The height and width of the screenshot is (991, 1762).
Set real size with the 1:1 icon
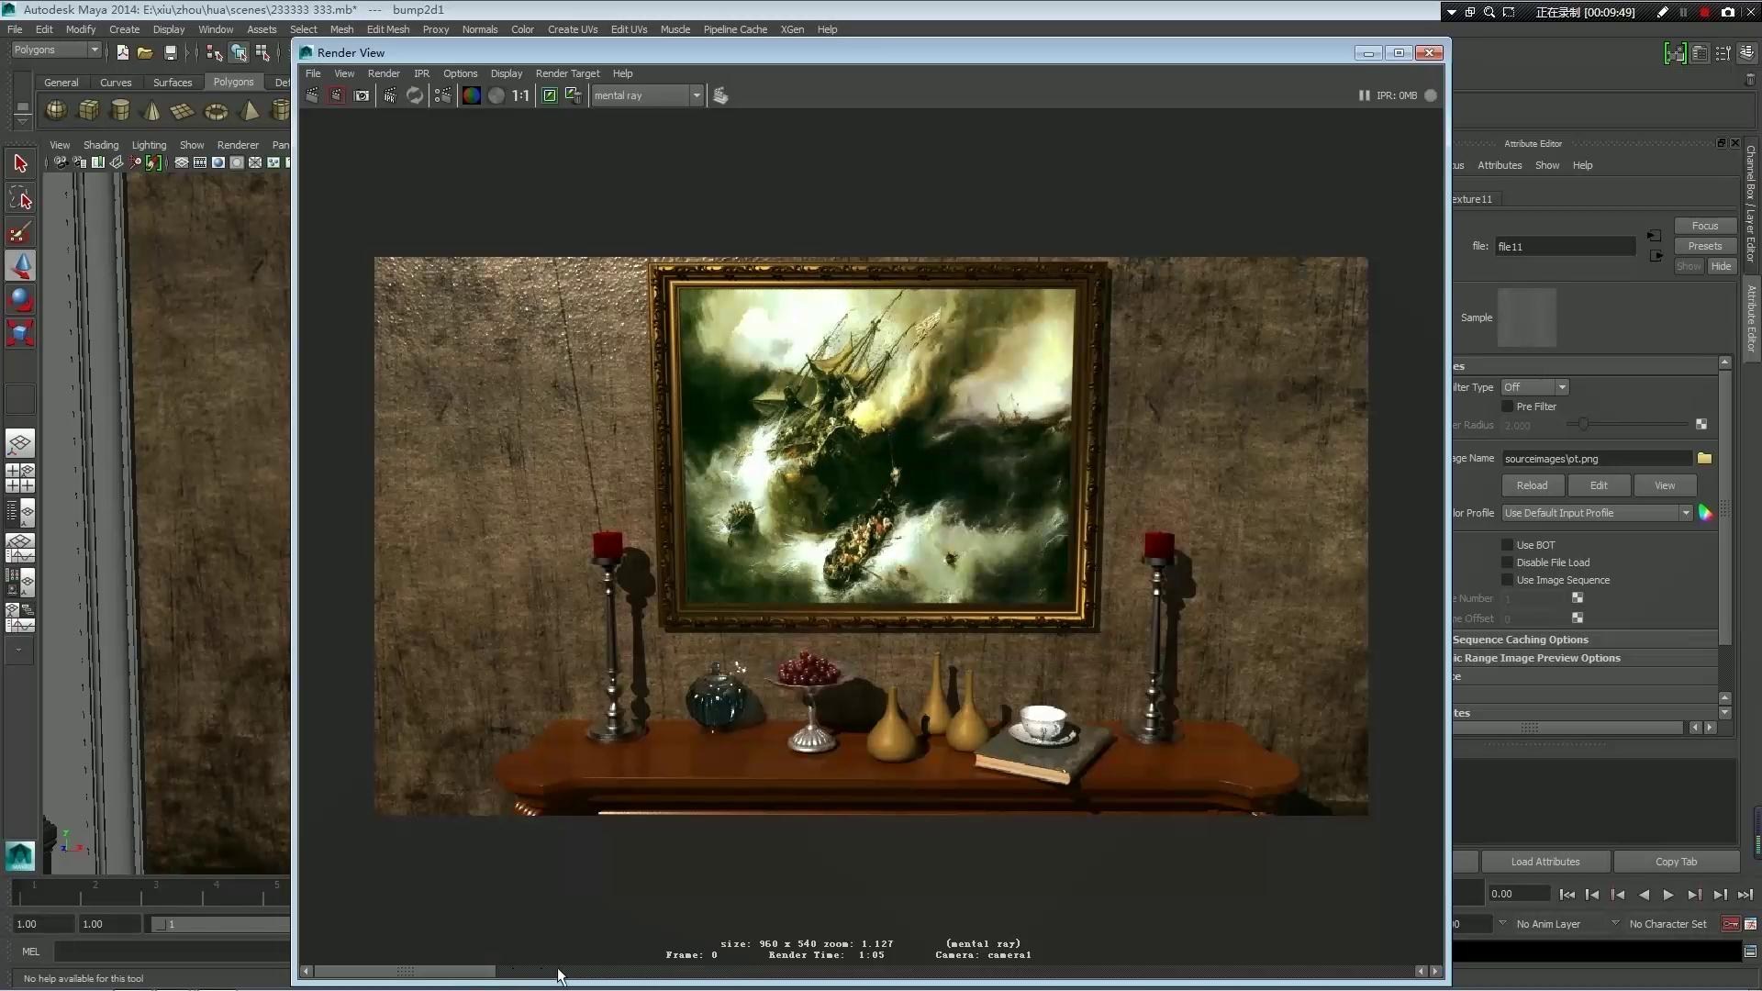tap(520, 95)
